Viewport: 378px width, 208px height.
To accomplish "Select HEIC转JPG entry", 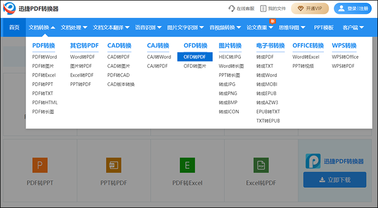I will (x=230, y=57).
